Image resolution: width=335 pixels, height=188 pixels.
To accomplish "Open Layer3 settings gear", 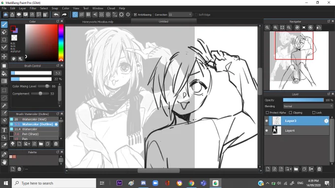I will [326, 121].
